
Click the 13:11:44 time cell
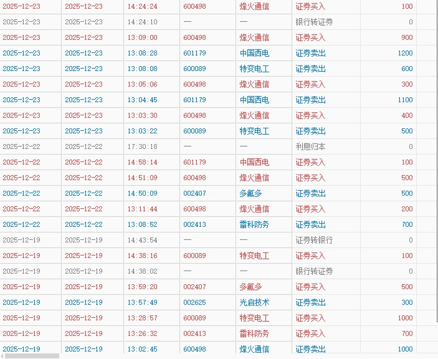143,209
